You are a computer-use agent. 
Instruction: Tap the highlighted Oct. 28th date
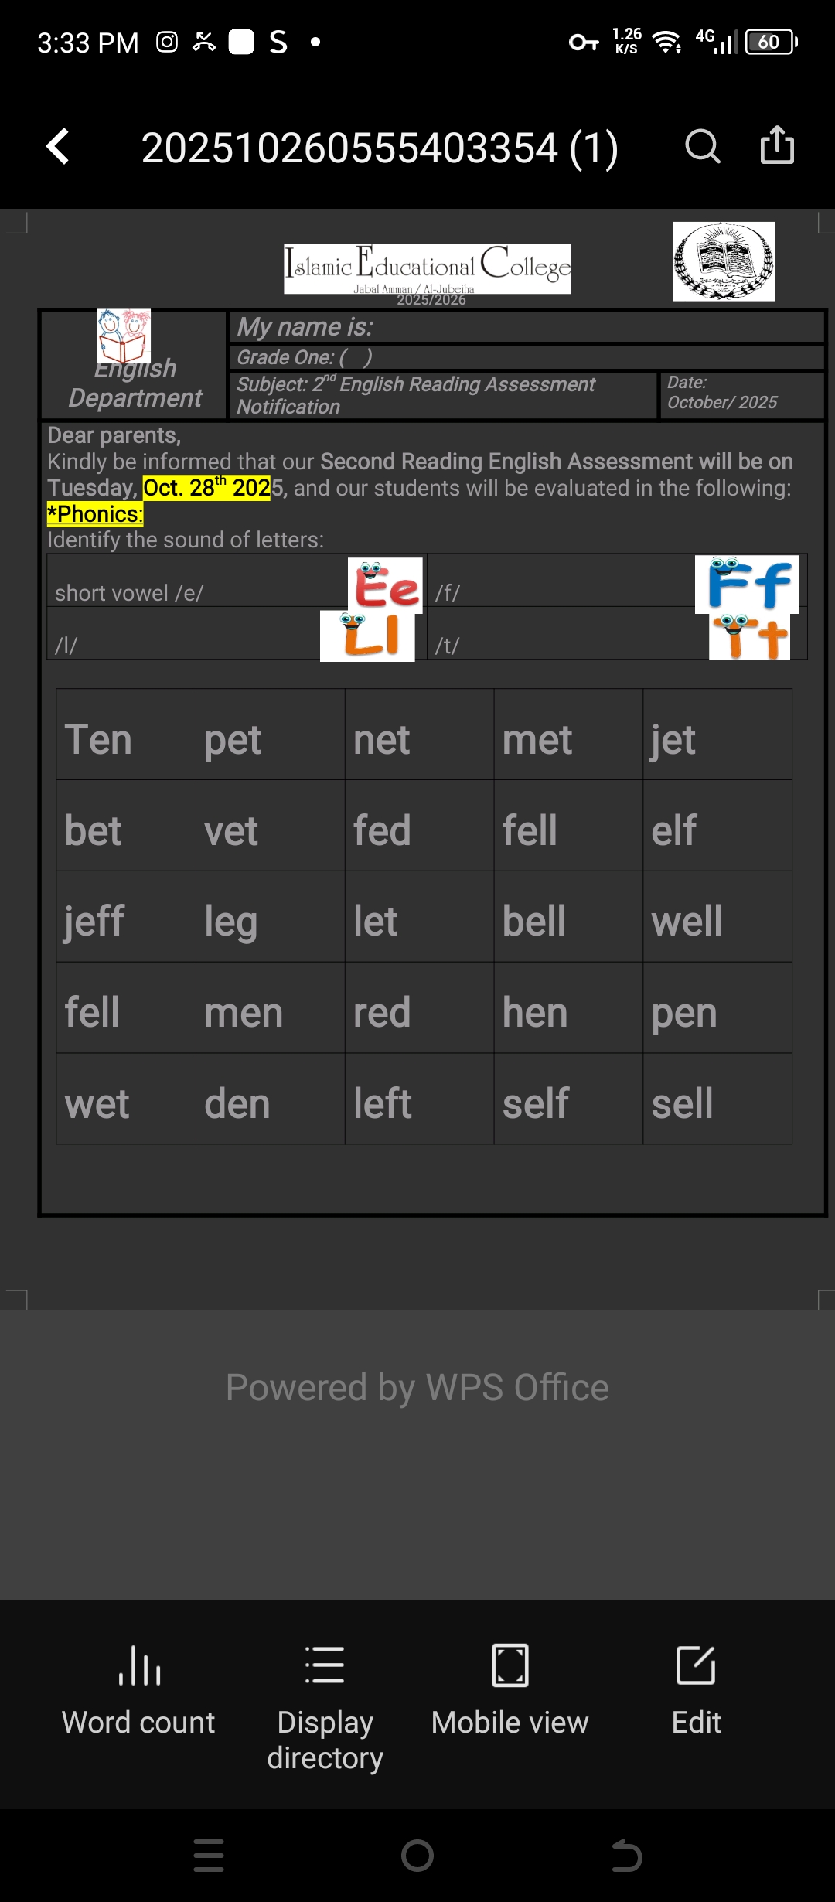coord(206,488)
